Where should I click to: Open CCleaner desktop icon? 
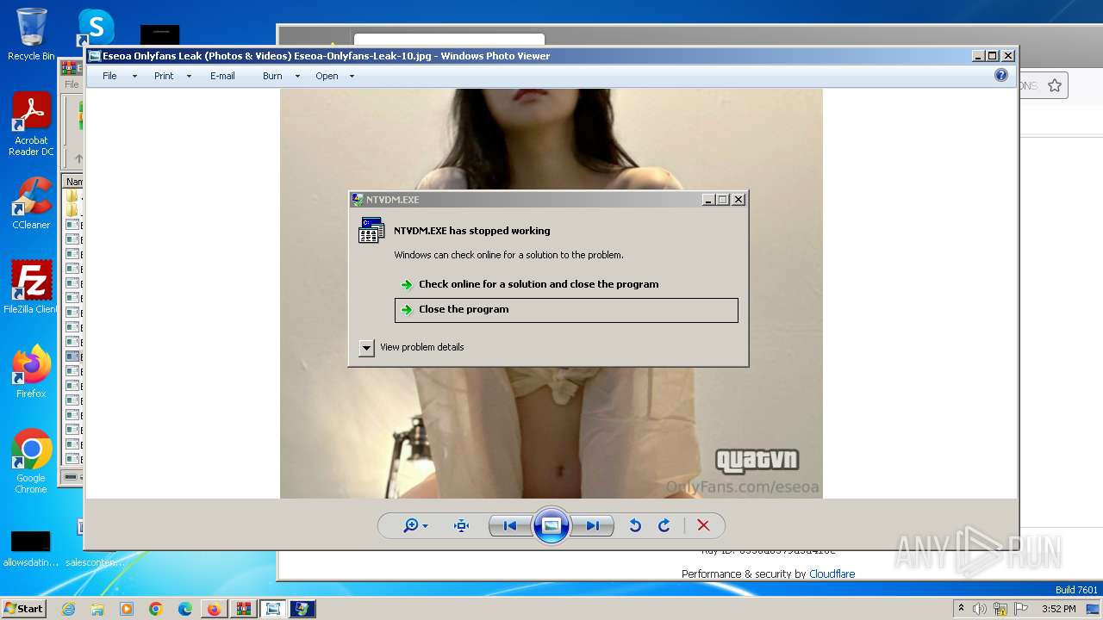[31, 203]
